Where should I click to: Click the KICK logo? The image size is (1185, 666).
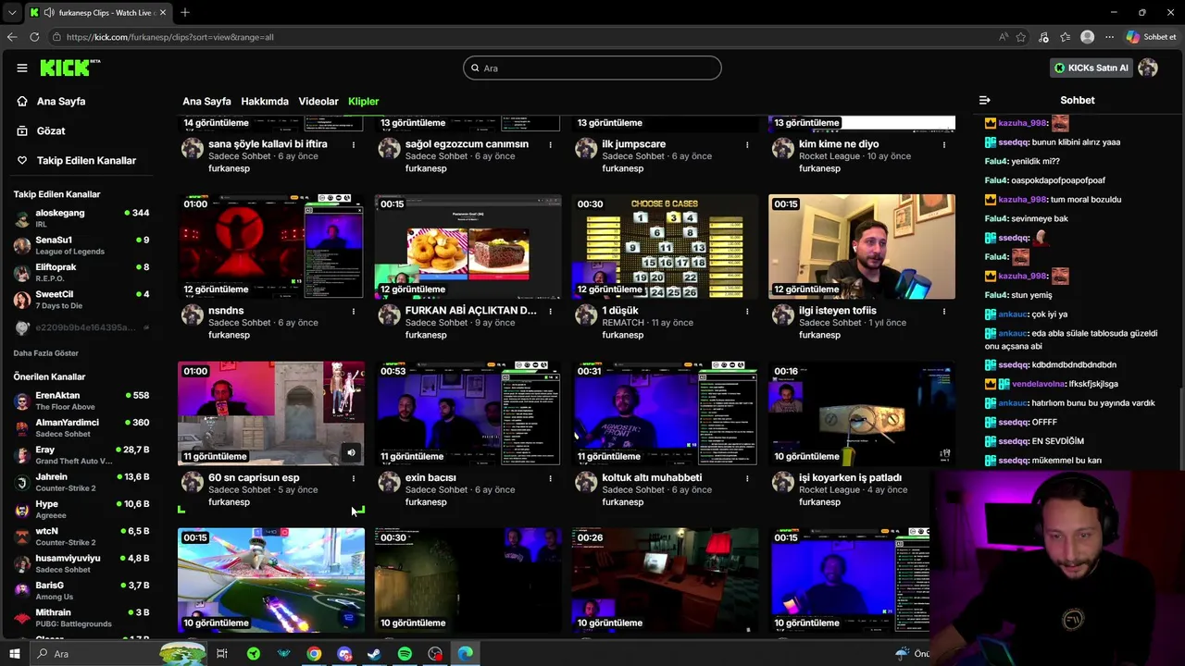click(69, 68)
